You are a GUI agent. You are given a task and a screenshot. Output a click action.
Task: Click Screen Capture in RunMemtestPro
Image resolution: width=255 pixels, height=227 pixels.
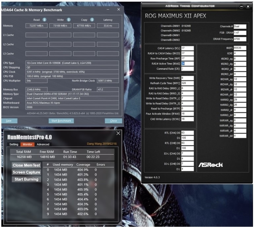(x=26, y=172)
